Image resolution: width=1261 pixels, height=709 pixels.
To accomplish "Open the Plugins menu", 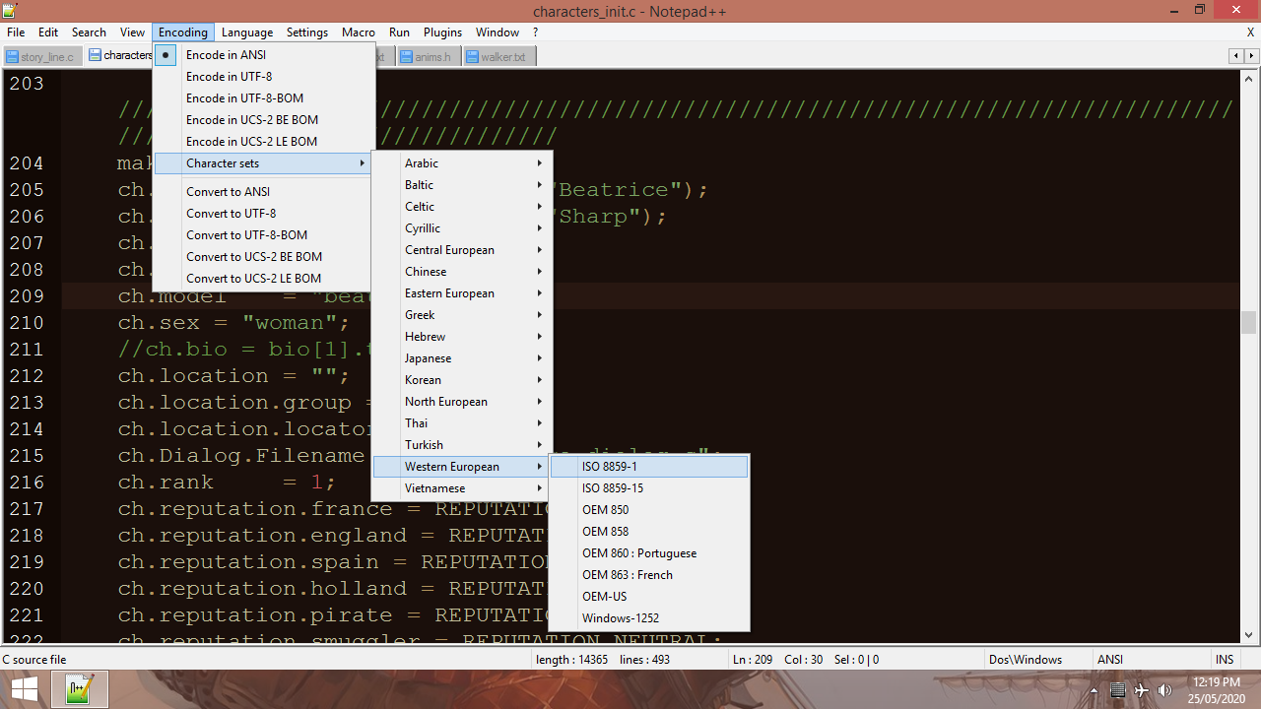I will pyautogui.click(x=442, y=32).
